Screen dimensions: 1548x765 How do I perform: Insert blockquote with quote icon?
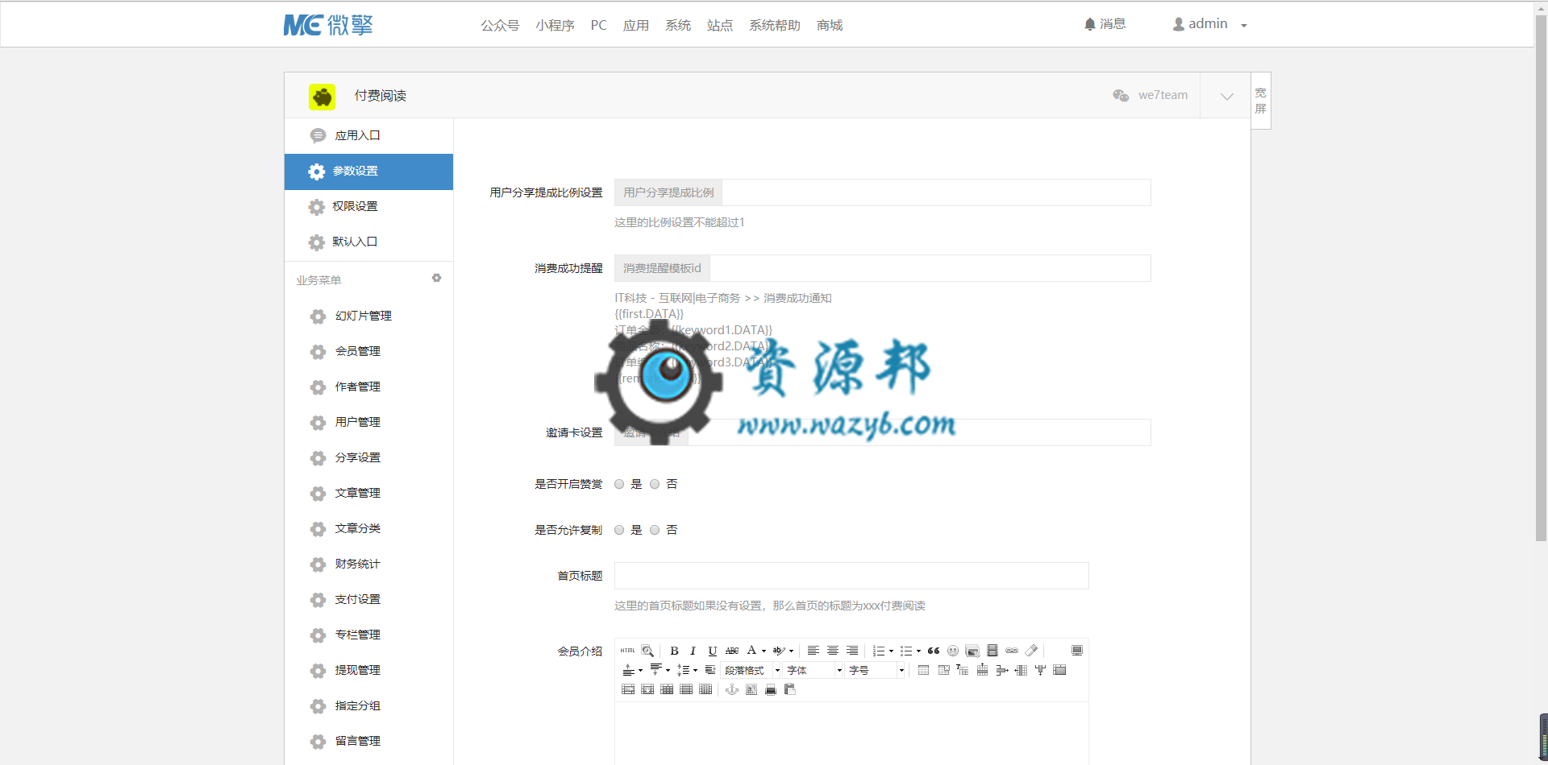[x=934, y=651]
